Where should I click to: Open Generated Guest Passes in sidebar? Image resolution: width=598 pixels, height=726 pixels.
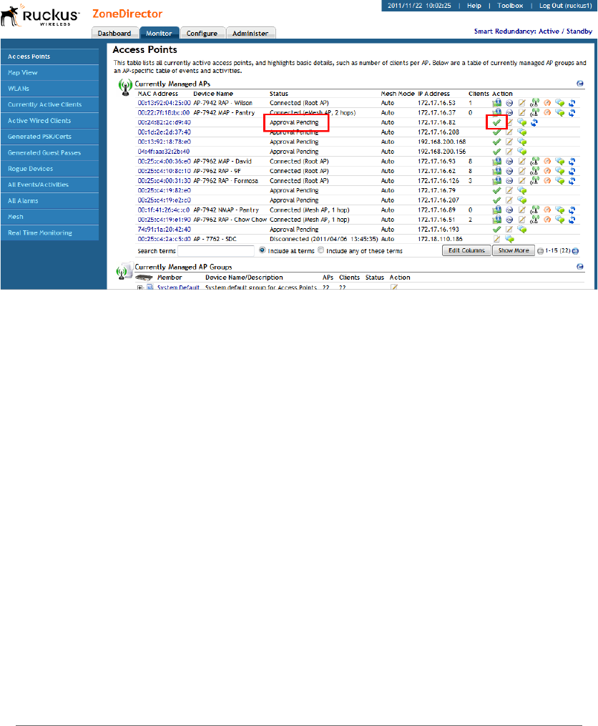click(49, 153)
